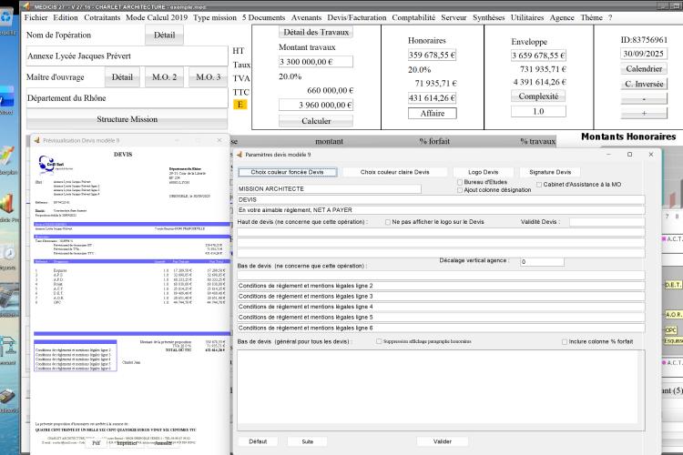
Task: Click Choix couleur claire Devis
Action: point(394,172)
